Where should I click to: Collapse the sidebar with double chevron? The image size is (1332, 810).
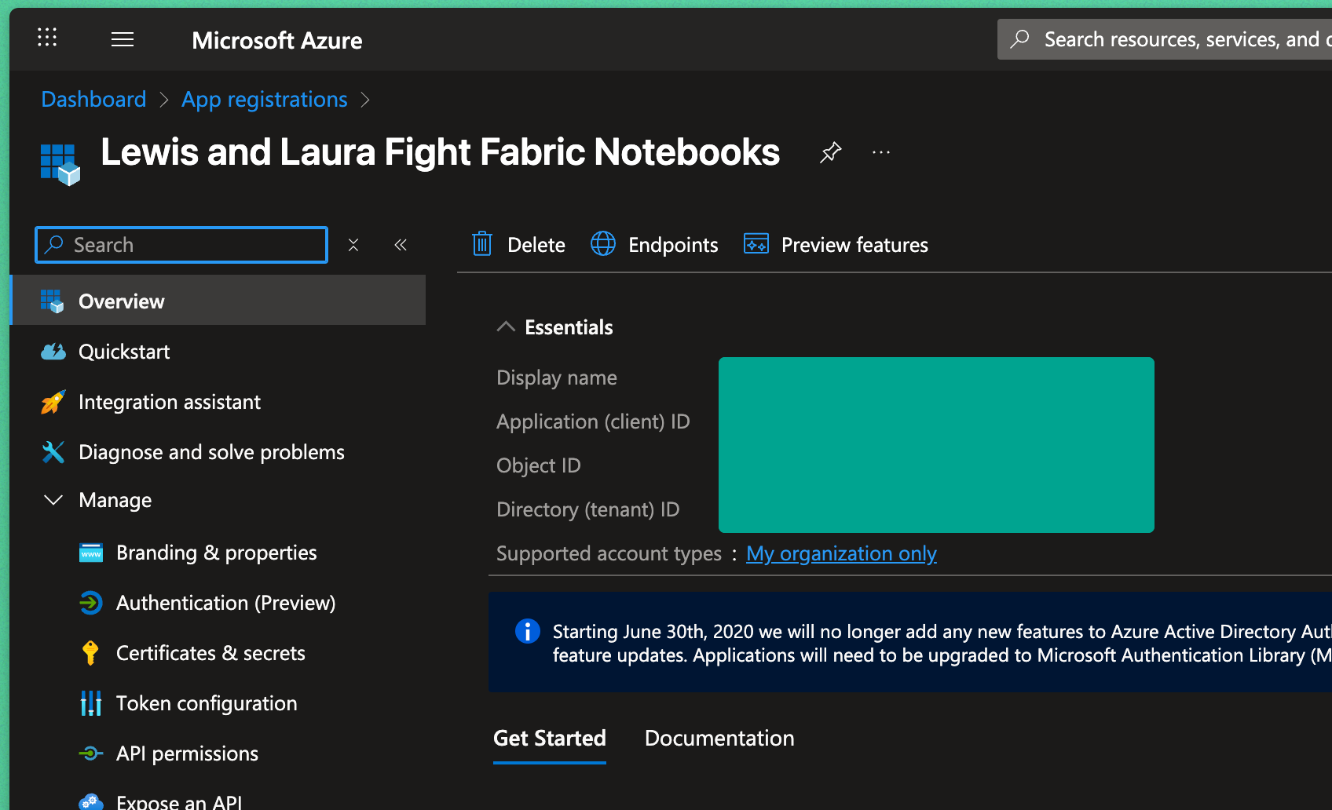coord(401,245)
